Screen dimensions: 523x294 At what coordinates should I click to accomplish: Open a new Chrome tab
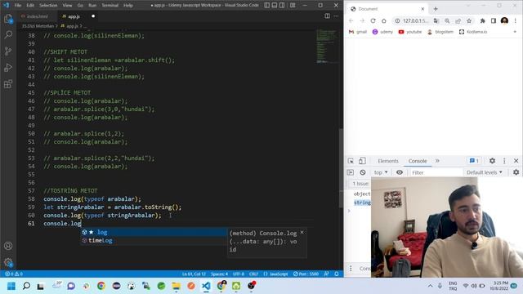(x=436, y=9)
